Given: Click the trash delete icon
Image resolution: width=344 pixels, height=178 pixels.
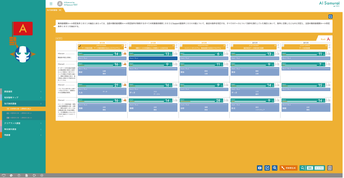Looking at the screenshot, I should pos(330,167).
